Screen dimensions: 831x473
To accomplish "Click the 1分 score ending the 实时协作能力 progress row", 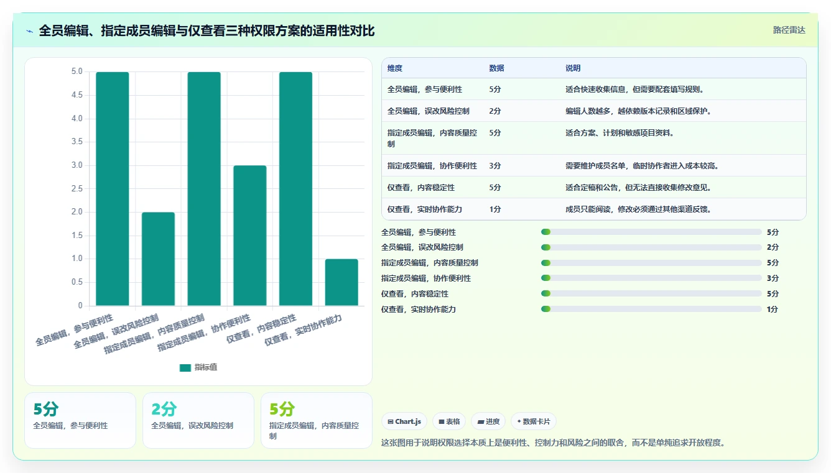I will pos(773,309).
